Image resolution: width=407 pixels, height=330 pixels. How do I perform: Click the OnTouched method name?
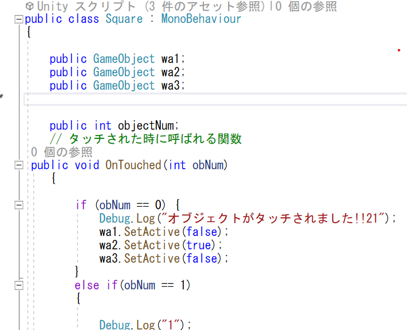click(x=133, y=165)
